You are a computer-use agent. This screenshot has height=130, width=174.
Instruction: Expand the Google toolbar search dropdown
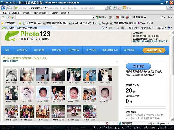coord(93,17)
